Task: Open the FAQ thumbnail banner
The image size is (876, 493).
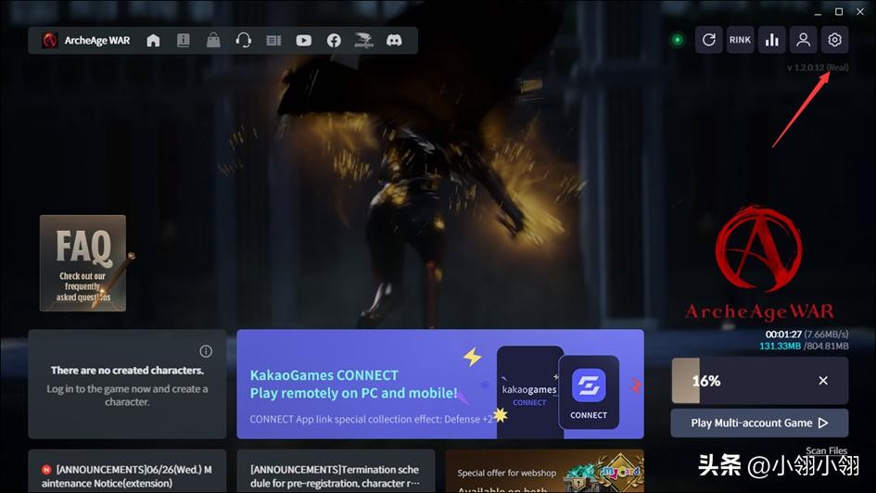Action: pyautogui.click(x=83, y=263)
